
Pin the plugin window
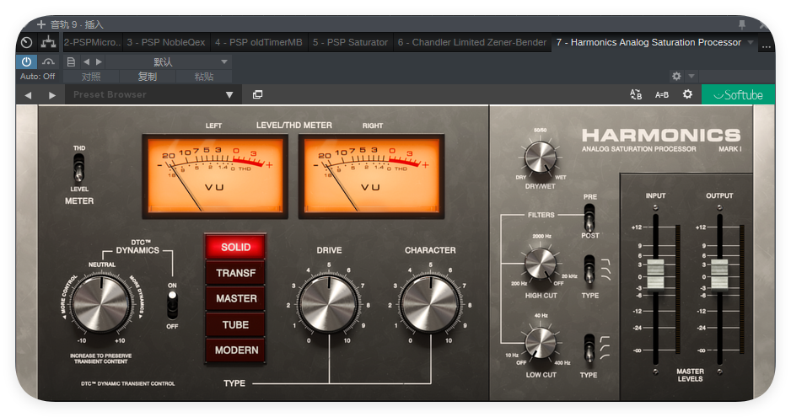(741, 24)
